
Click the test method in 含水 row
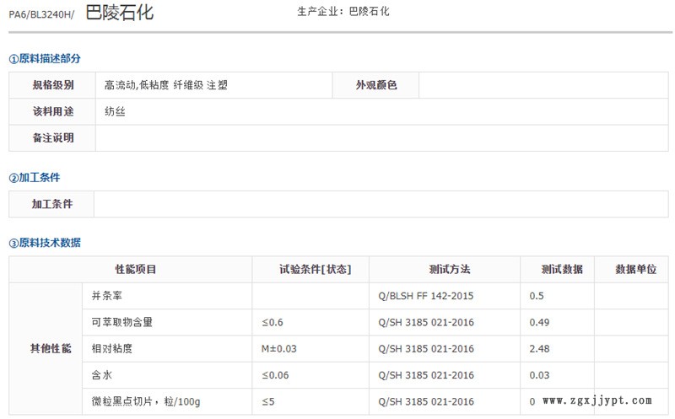[426, 375]
